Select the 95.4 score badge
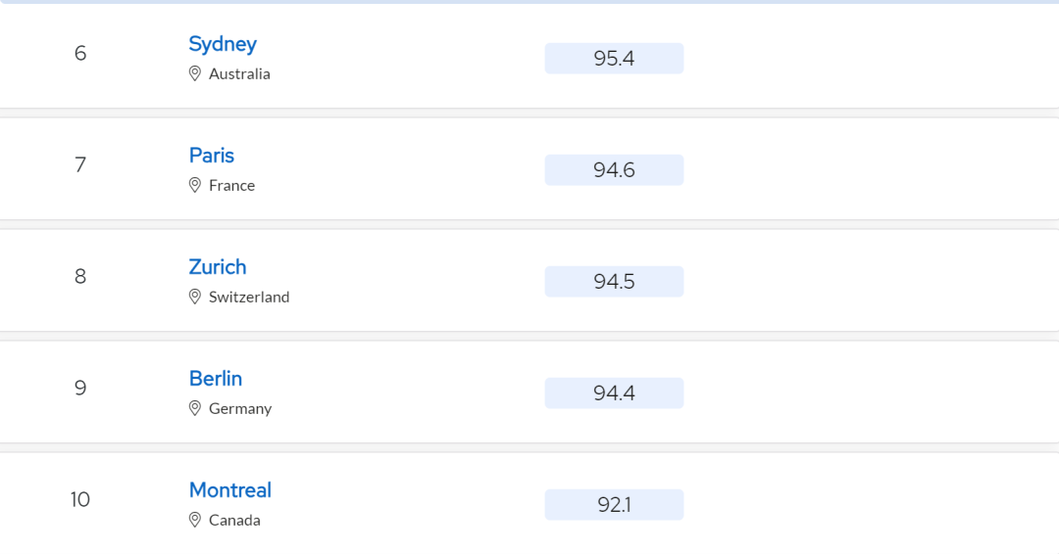1059x554 pixels. [614, 59]
